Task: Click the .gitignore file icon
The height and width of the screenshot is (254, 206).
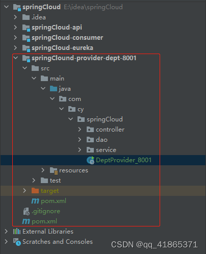Action: (x=27, y=211)
